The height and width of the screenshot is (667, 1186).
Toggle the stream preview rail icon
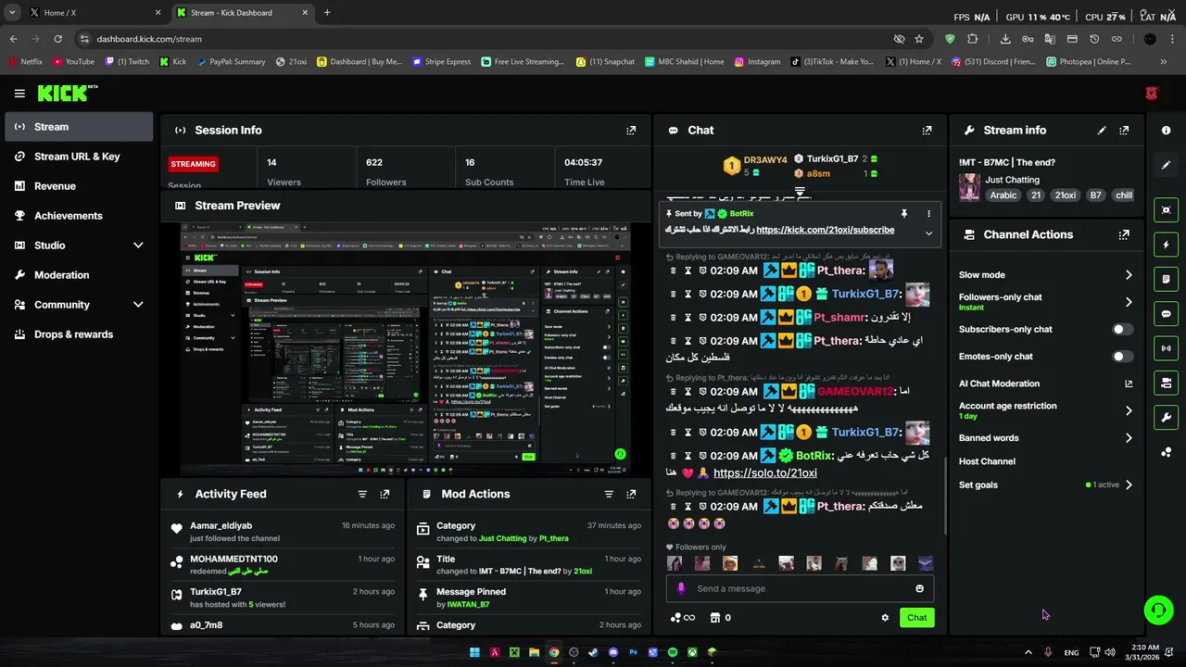pos(1167,210)
